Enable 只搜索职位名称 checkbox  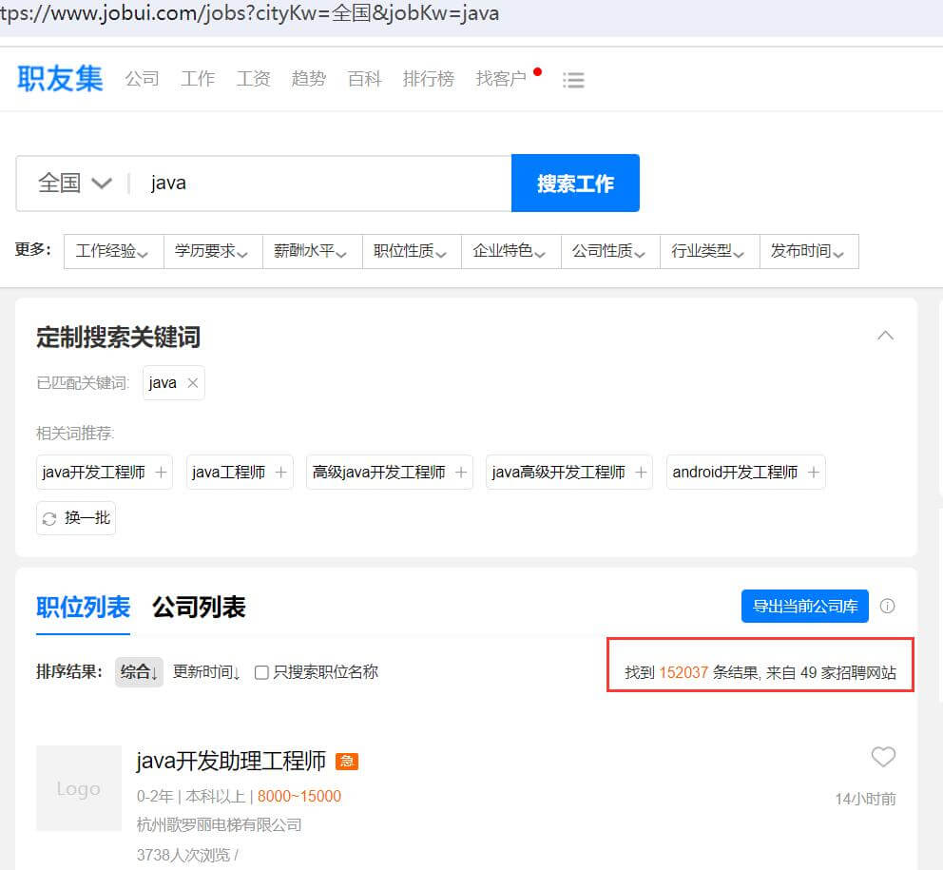tap(261, 672)
